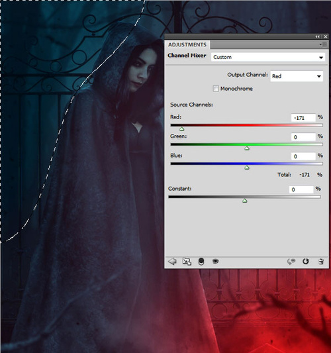Click the Constant slider handle
The height and width of the screenshot is (353, 331).
(x=244, y=201)
